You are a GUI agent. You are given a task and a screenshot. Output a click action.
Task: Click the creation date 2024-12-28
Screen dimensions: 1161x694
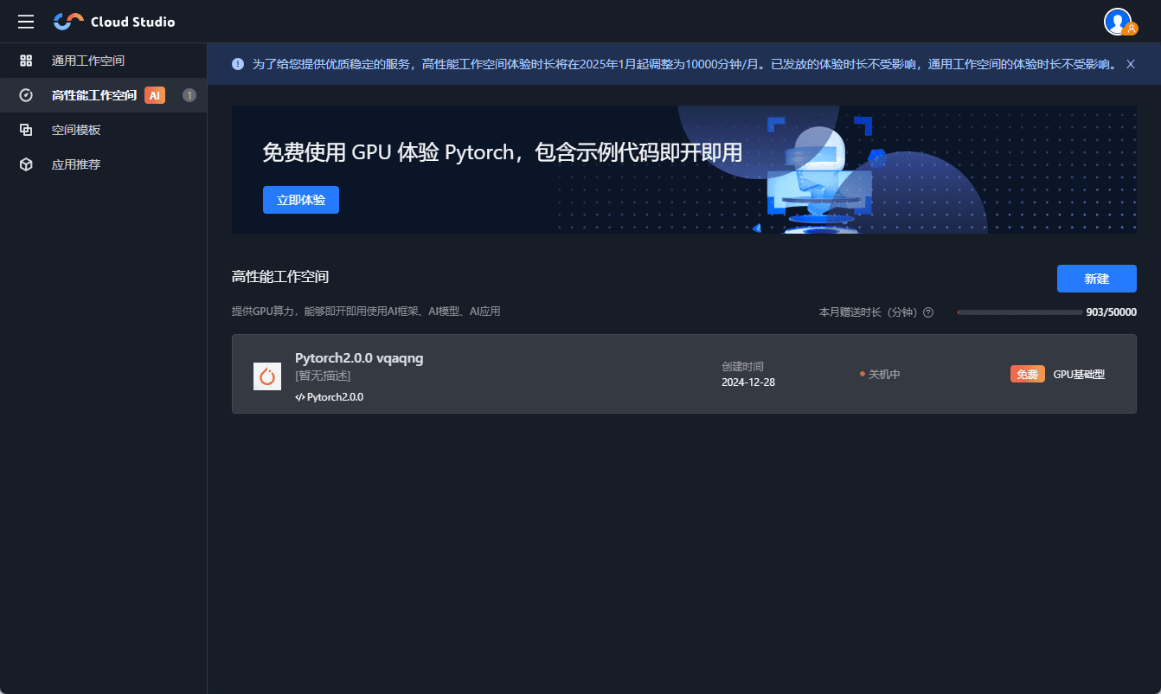[x=748, y=382]
